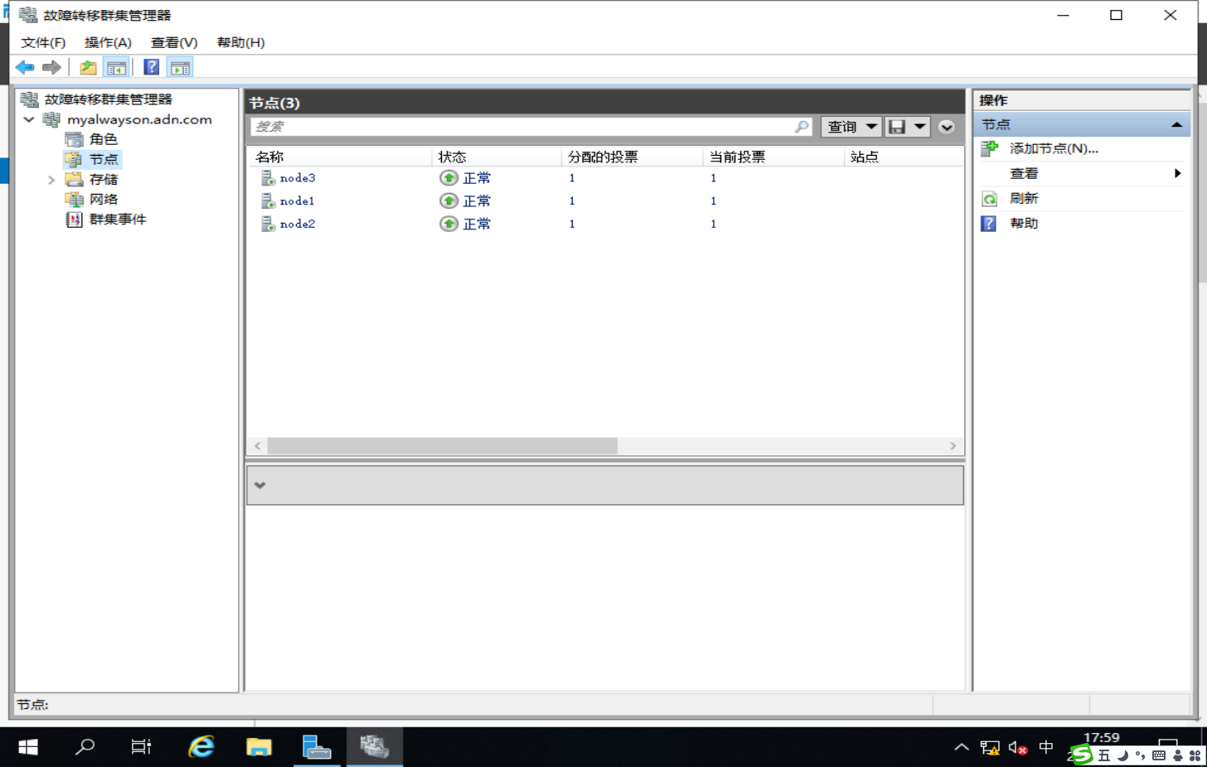The height and width of the screenshot is (767, 1207).
Task: Open 角色 in the cluster tree
Action: tap(104, 139)
